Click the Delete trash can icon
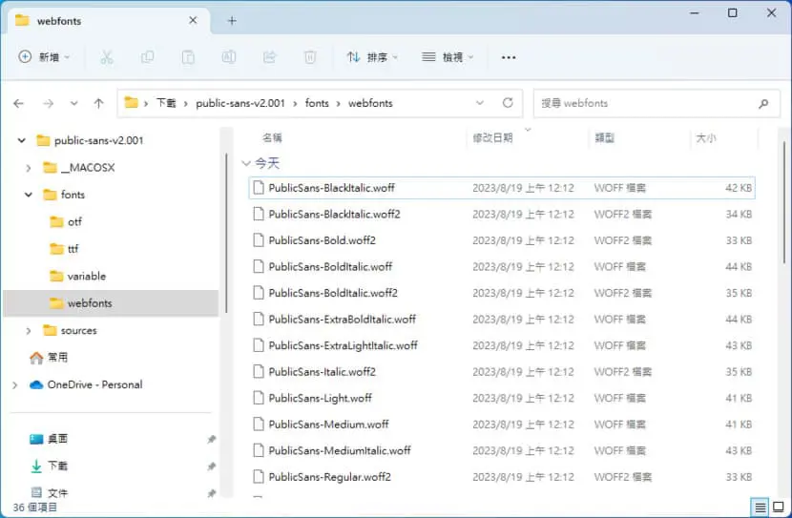Screen dimensions: 792x518 pos(310,57)
